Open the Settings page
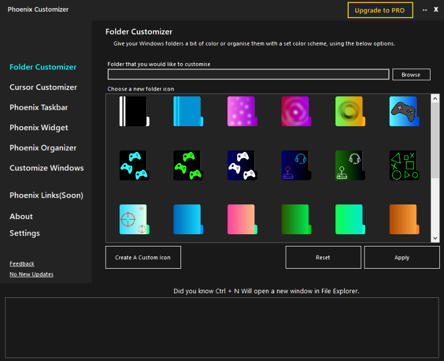This screenshot has width=444, height=361. [x=25, y=233]
